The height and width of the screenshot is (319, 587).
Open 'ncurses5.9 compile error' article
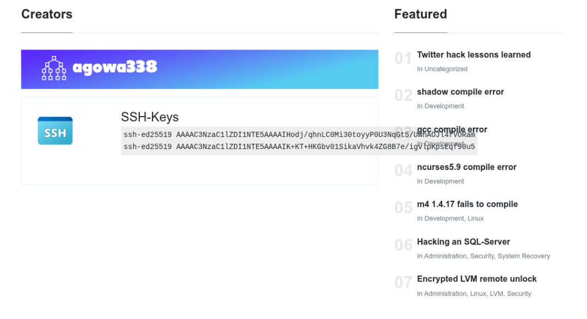(x=467, y=167)
